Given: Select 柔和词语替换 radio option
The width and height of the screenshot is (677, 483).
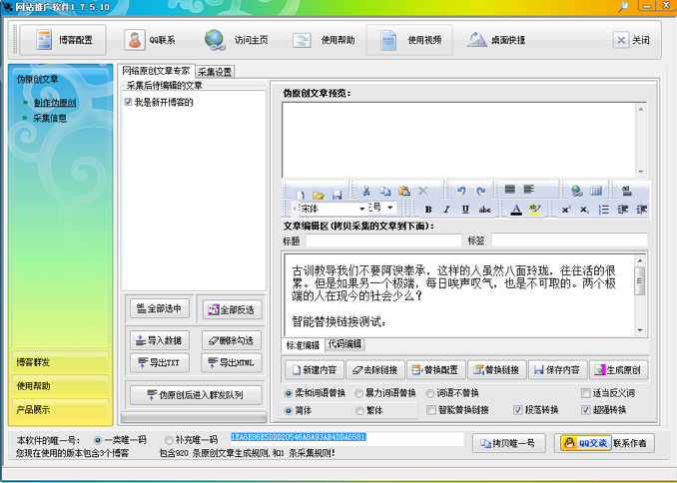Looking at the screenshot, I should (289, 393).
